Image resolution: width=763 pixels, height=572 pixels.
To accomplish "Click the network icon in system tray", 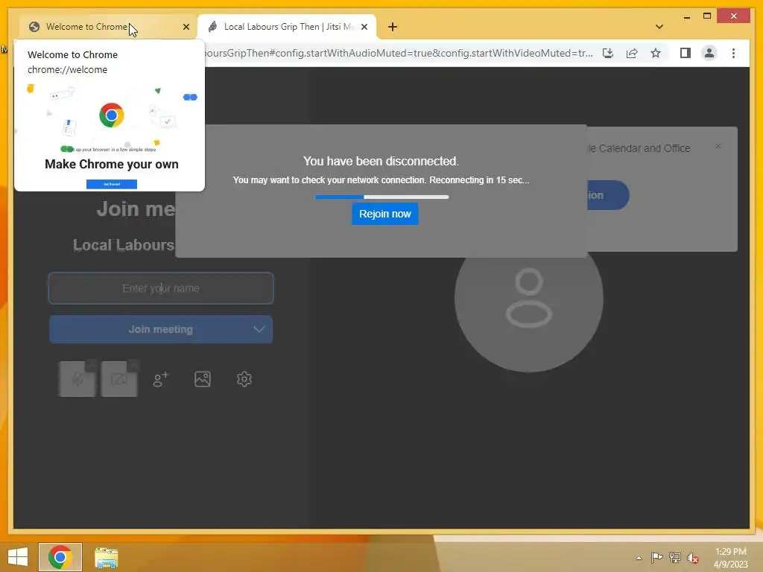I will (x=674, y=557).
